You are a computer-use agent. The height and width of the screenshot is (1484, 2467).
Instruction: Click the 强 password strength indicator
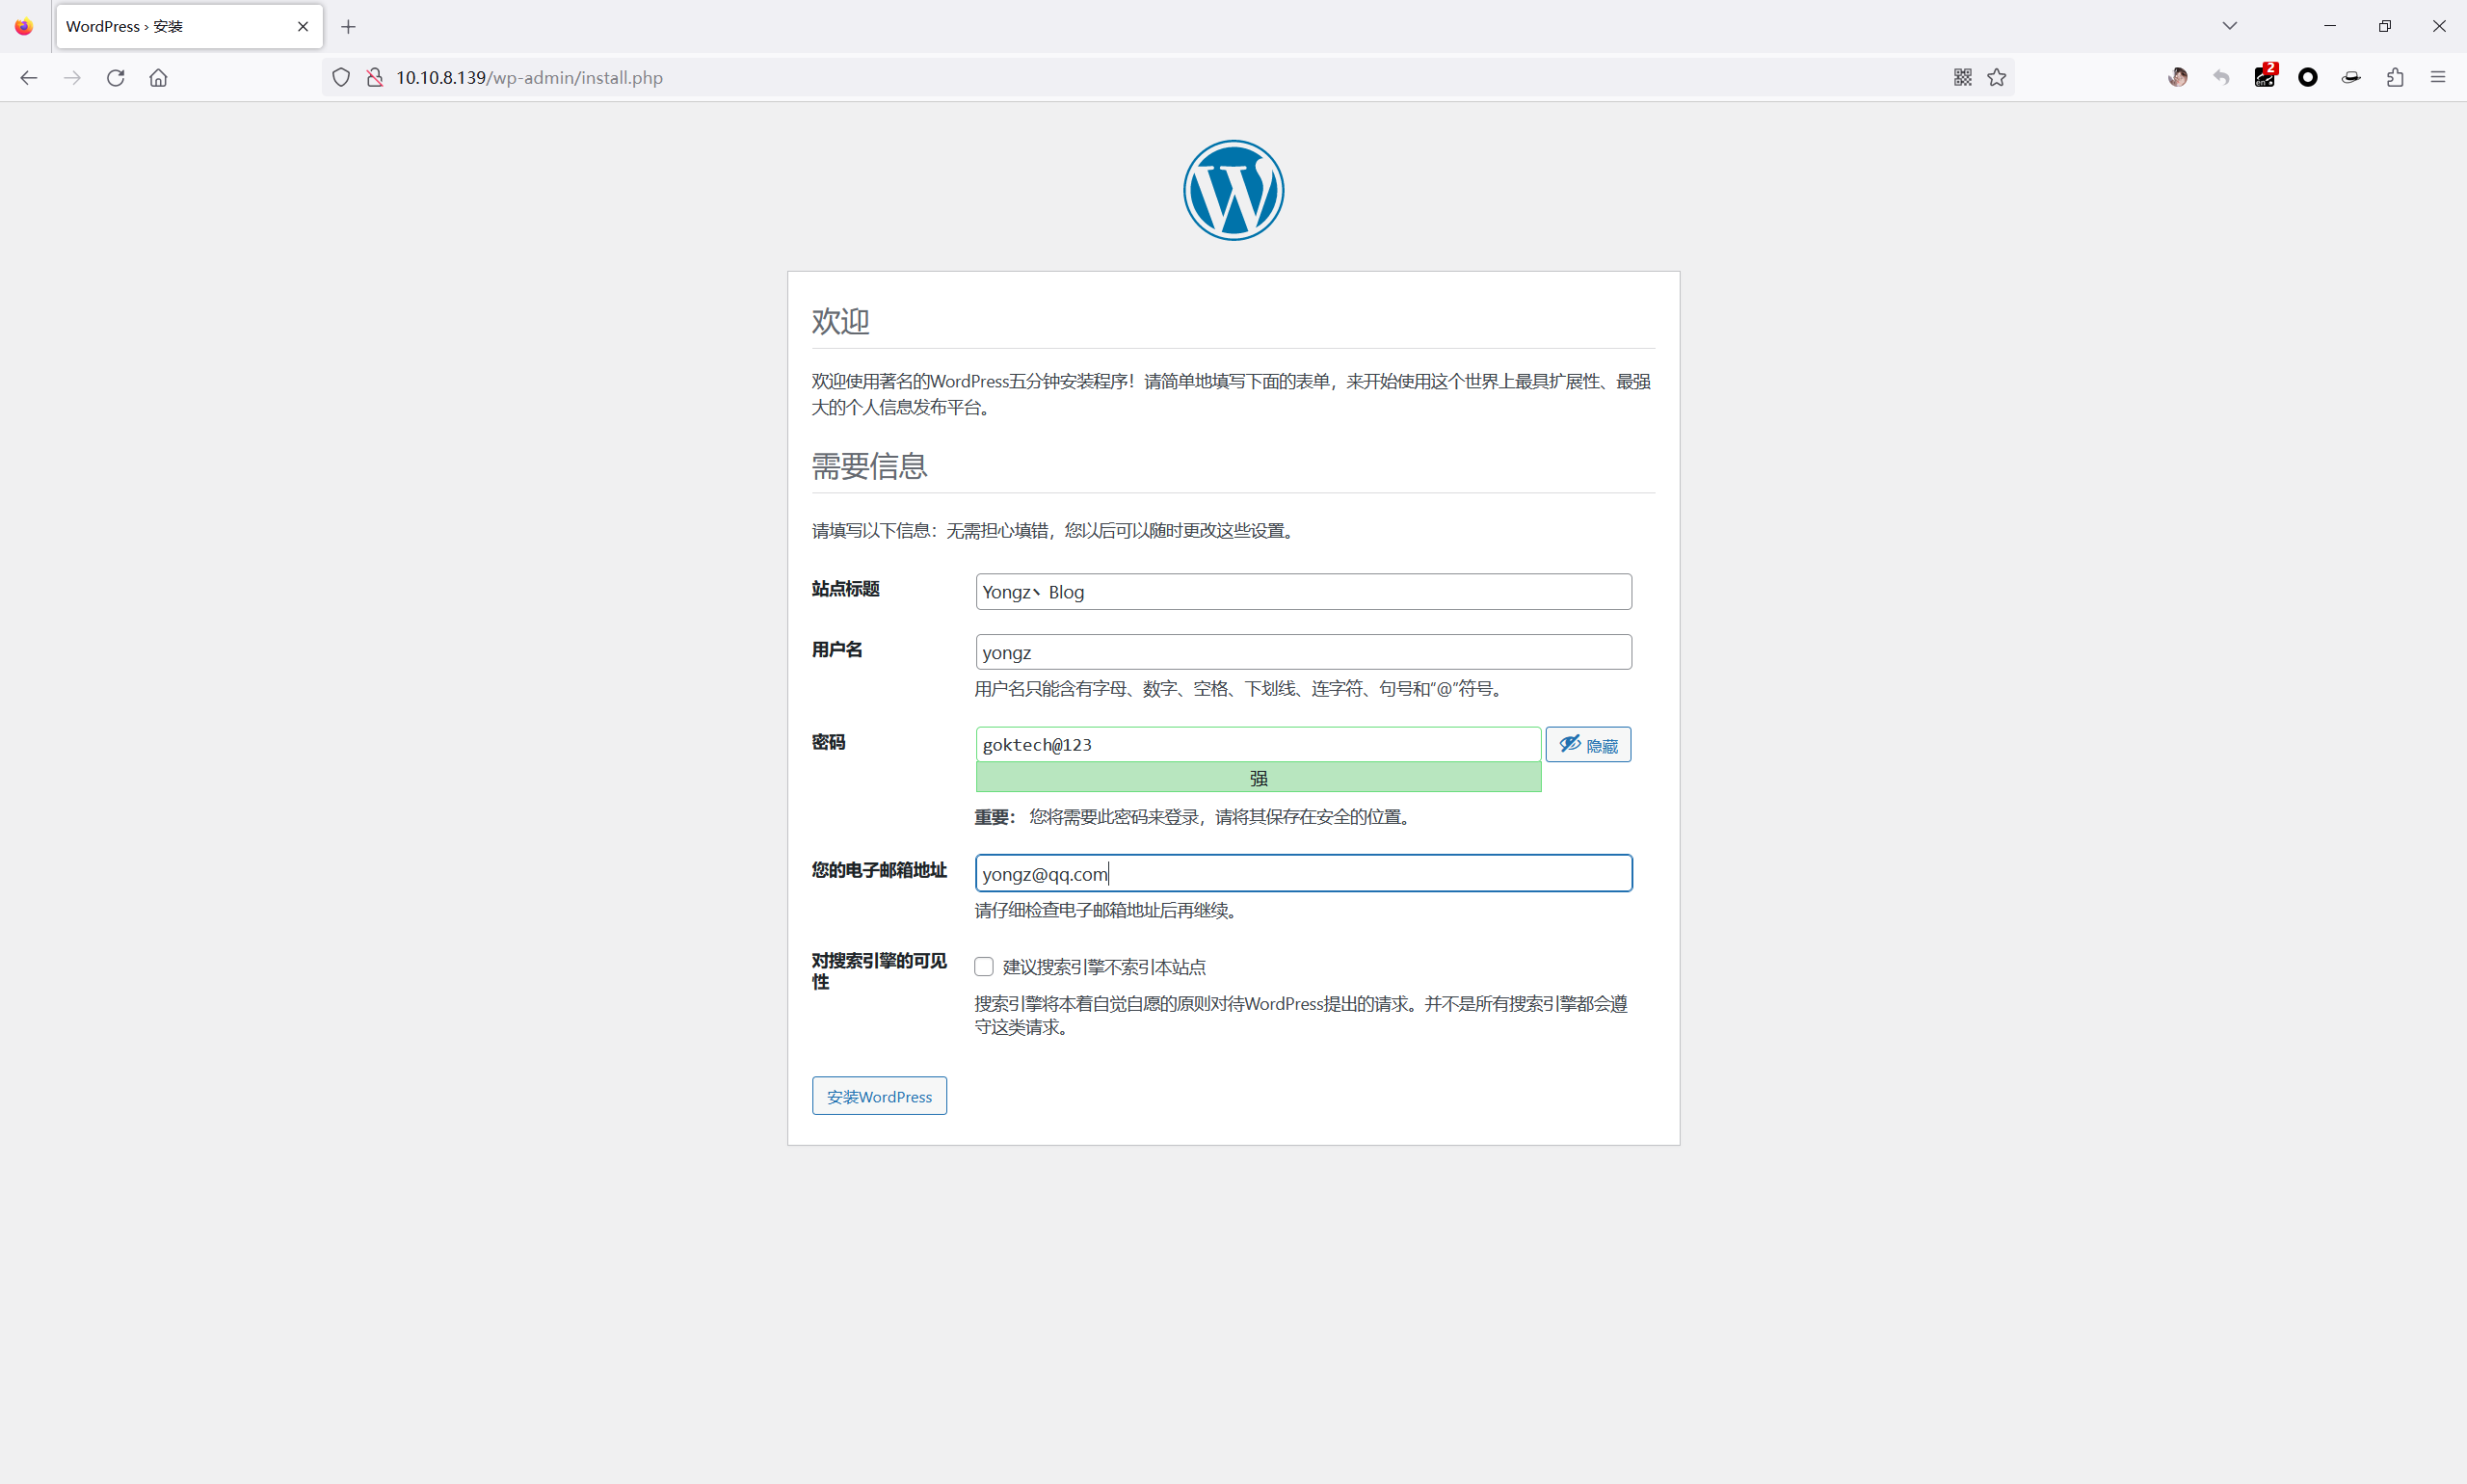coord(1258,778)
